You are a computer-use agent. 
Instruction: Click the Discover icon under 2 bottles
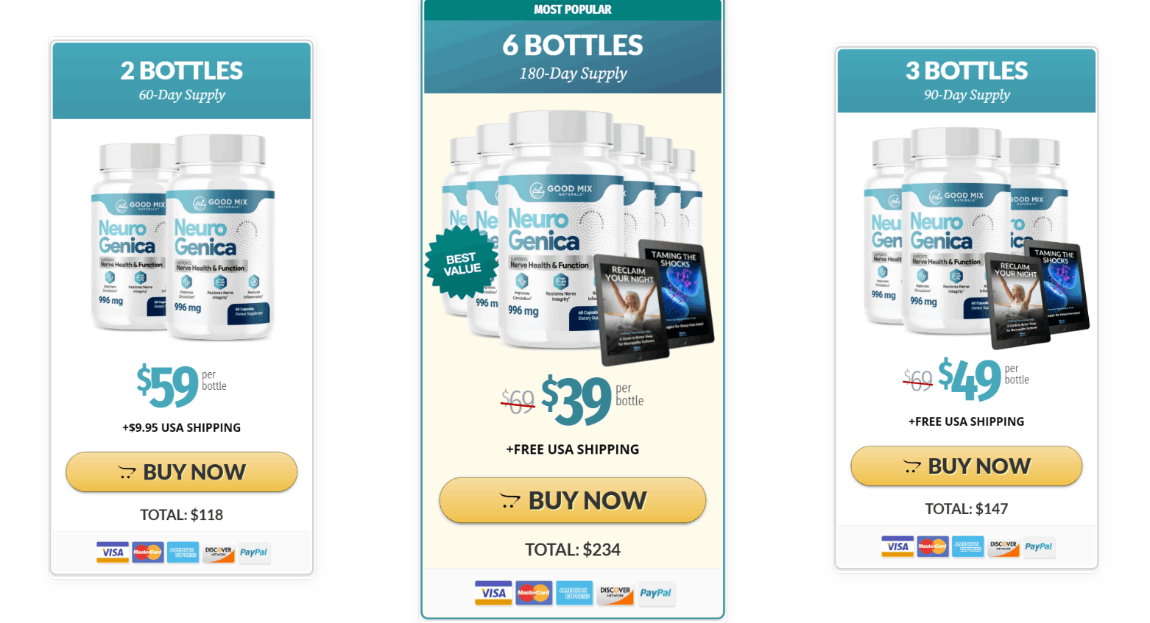point(219,552)
